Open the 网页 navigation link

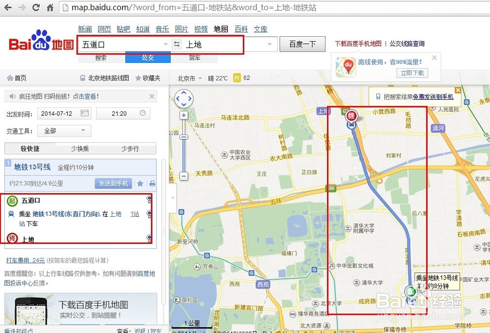[x=104, y=29]
